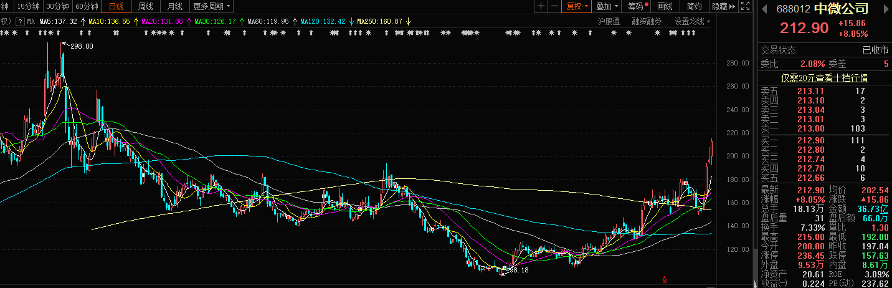Expand the 复权 dropdown

pos(577,7)
